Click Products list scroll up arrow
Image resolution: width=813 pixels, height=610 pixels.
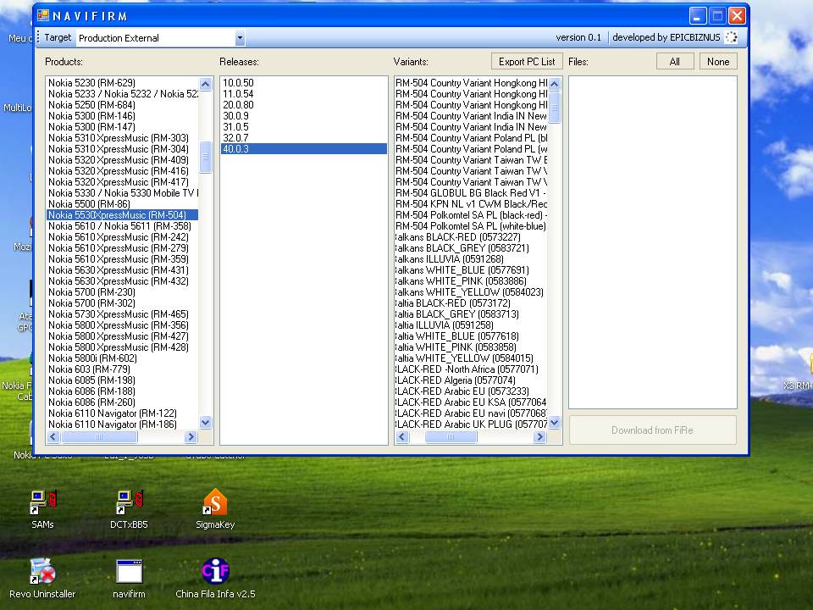pyautogui.click(x=205, y=84)
